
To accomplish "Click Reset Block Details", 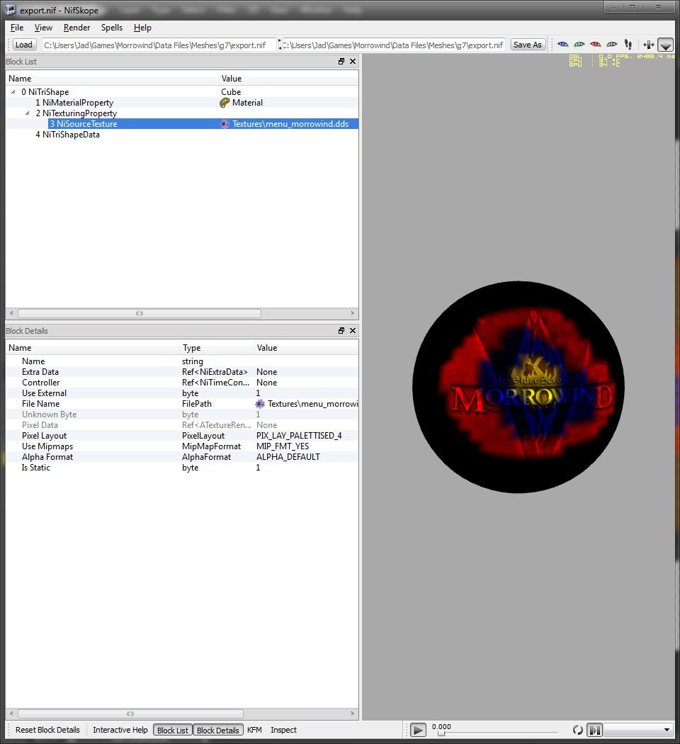I will [x=47, y=730].
